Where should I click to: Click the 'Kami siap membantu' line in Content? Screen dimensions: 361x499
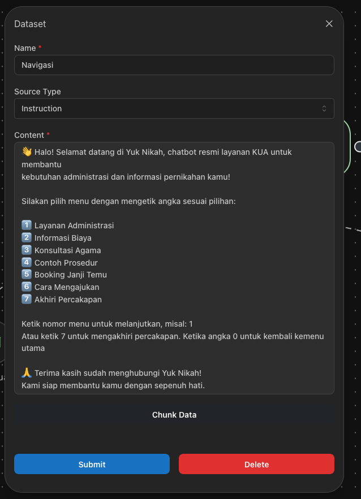coord(113,385)
